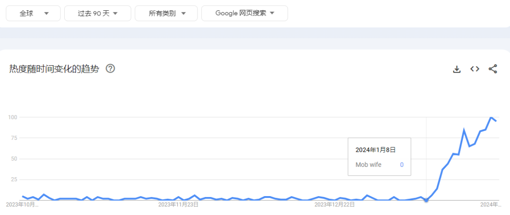
Task: Click the highlighted 2024年1月8日 data point
Action: point(426,200)
